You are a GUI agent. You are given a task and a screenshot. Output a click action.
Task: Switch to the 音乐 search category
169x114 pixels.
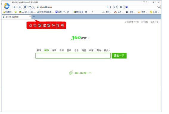point(76,50)
